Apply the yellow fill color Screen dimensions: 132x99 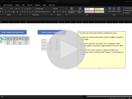(13, 12)
